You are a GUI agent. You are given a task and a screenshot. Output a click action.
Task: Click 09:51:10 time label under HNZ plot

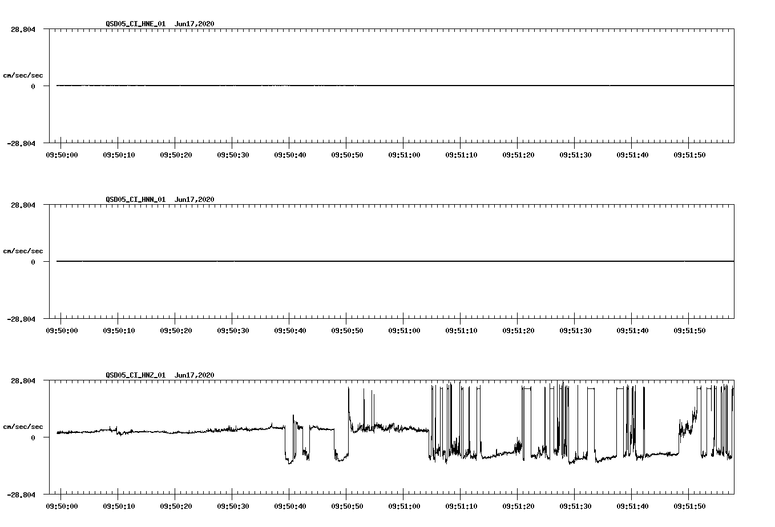pyautogui.click(x=461, y=506)
